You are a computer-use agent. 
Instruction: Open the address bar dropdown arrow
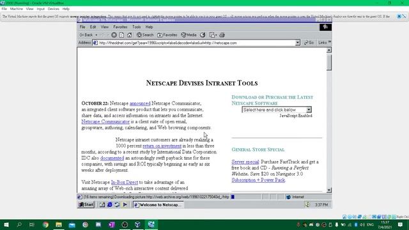pyautogui.click(x=297, y=43)
